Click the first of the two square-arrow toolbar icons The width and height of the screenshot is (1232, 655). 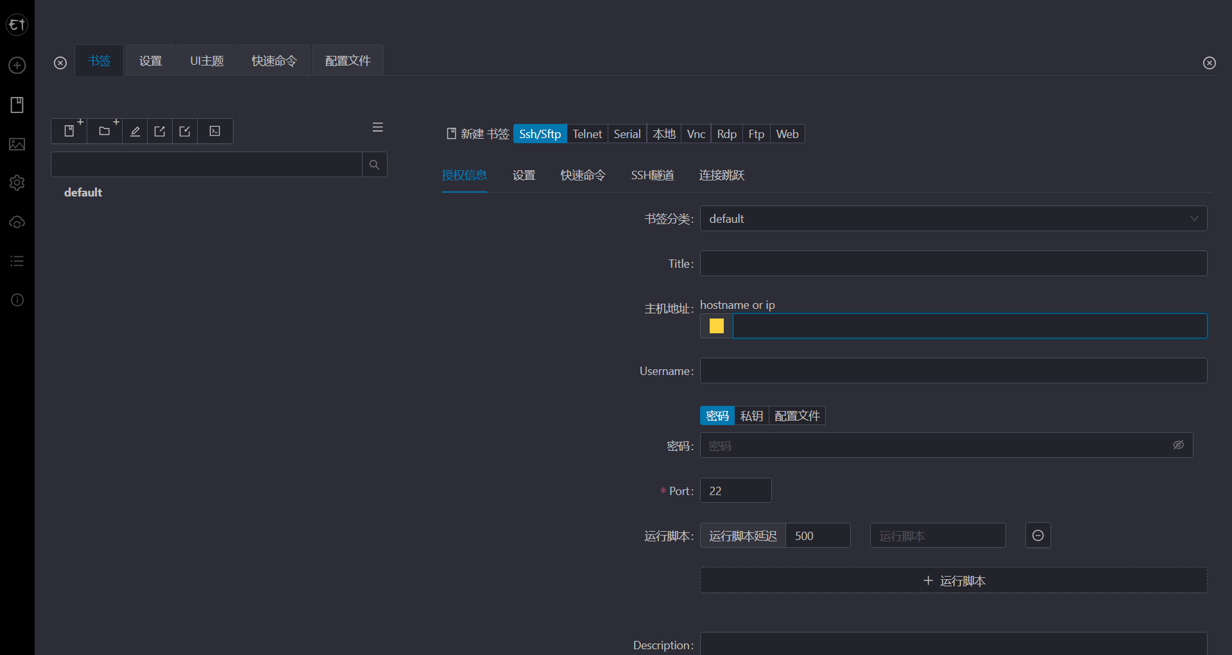[160, 131]
